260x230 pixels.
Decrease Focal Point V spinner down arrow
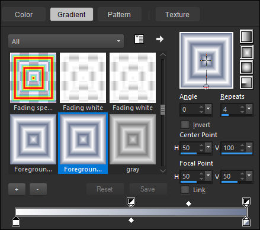242,179
